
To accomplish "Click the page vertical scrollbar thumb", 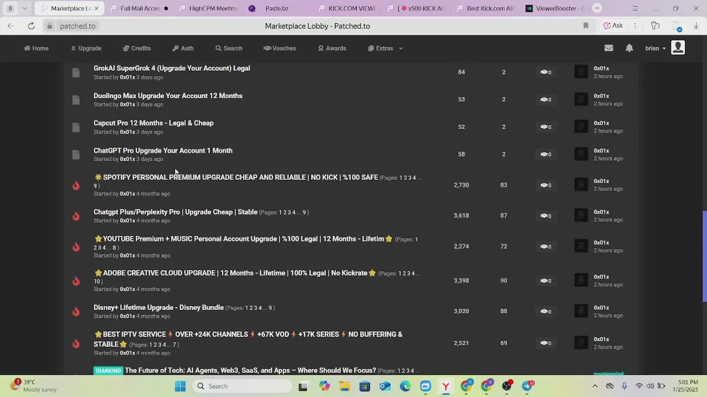I will [704, 256].
